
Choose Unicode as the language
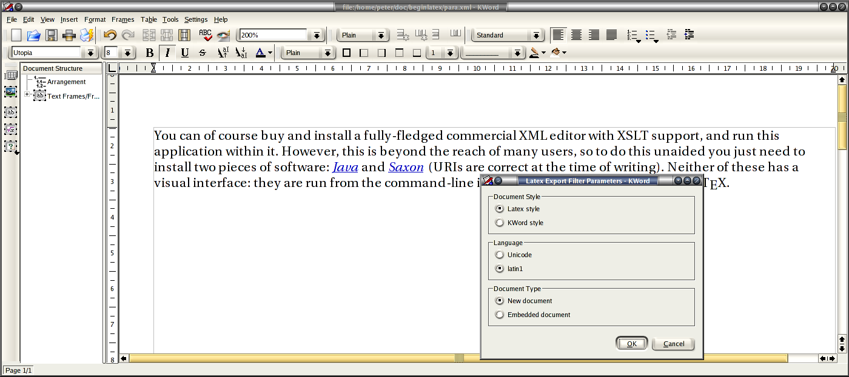[x=500, y=255]
